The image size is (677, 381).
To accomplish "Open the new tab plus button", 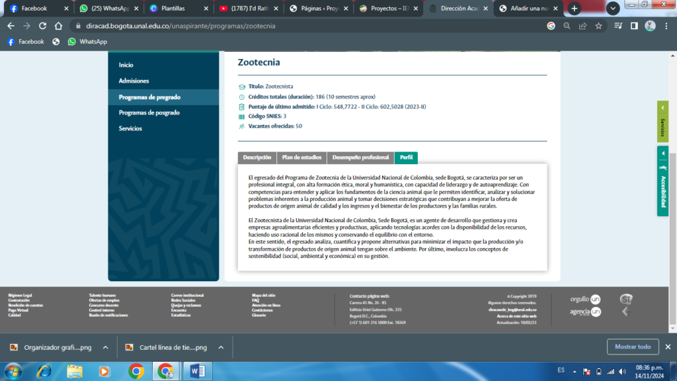I will coord(574,9).
